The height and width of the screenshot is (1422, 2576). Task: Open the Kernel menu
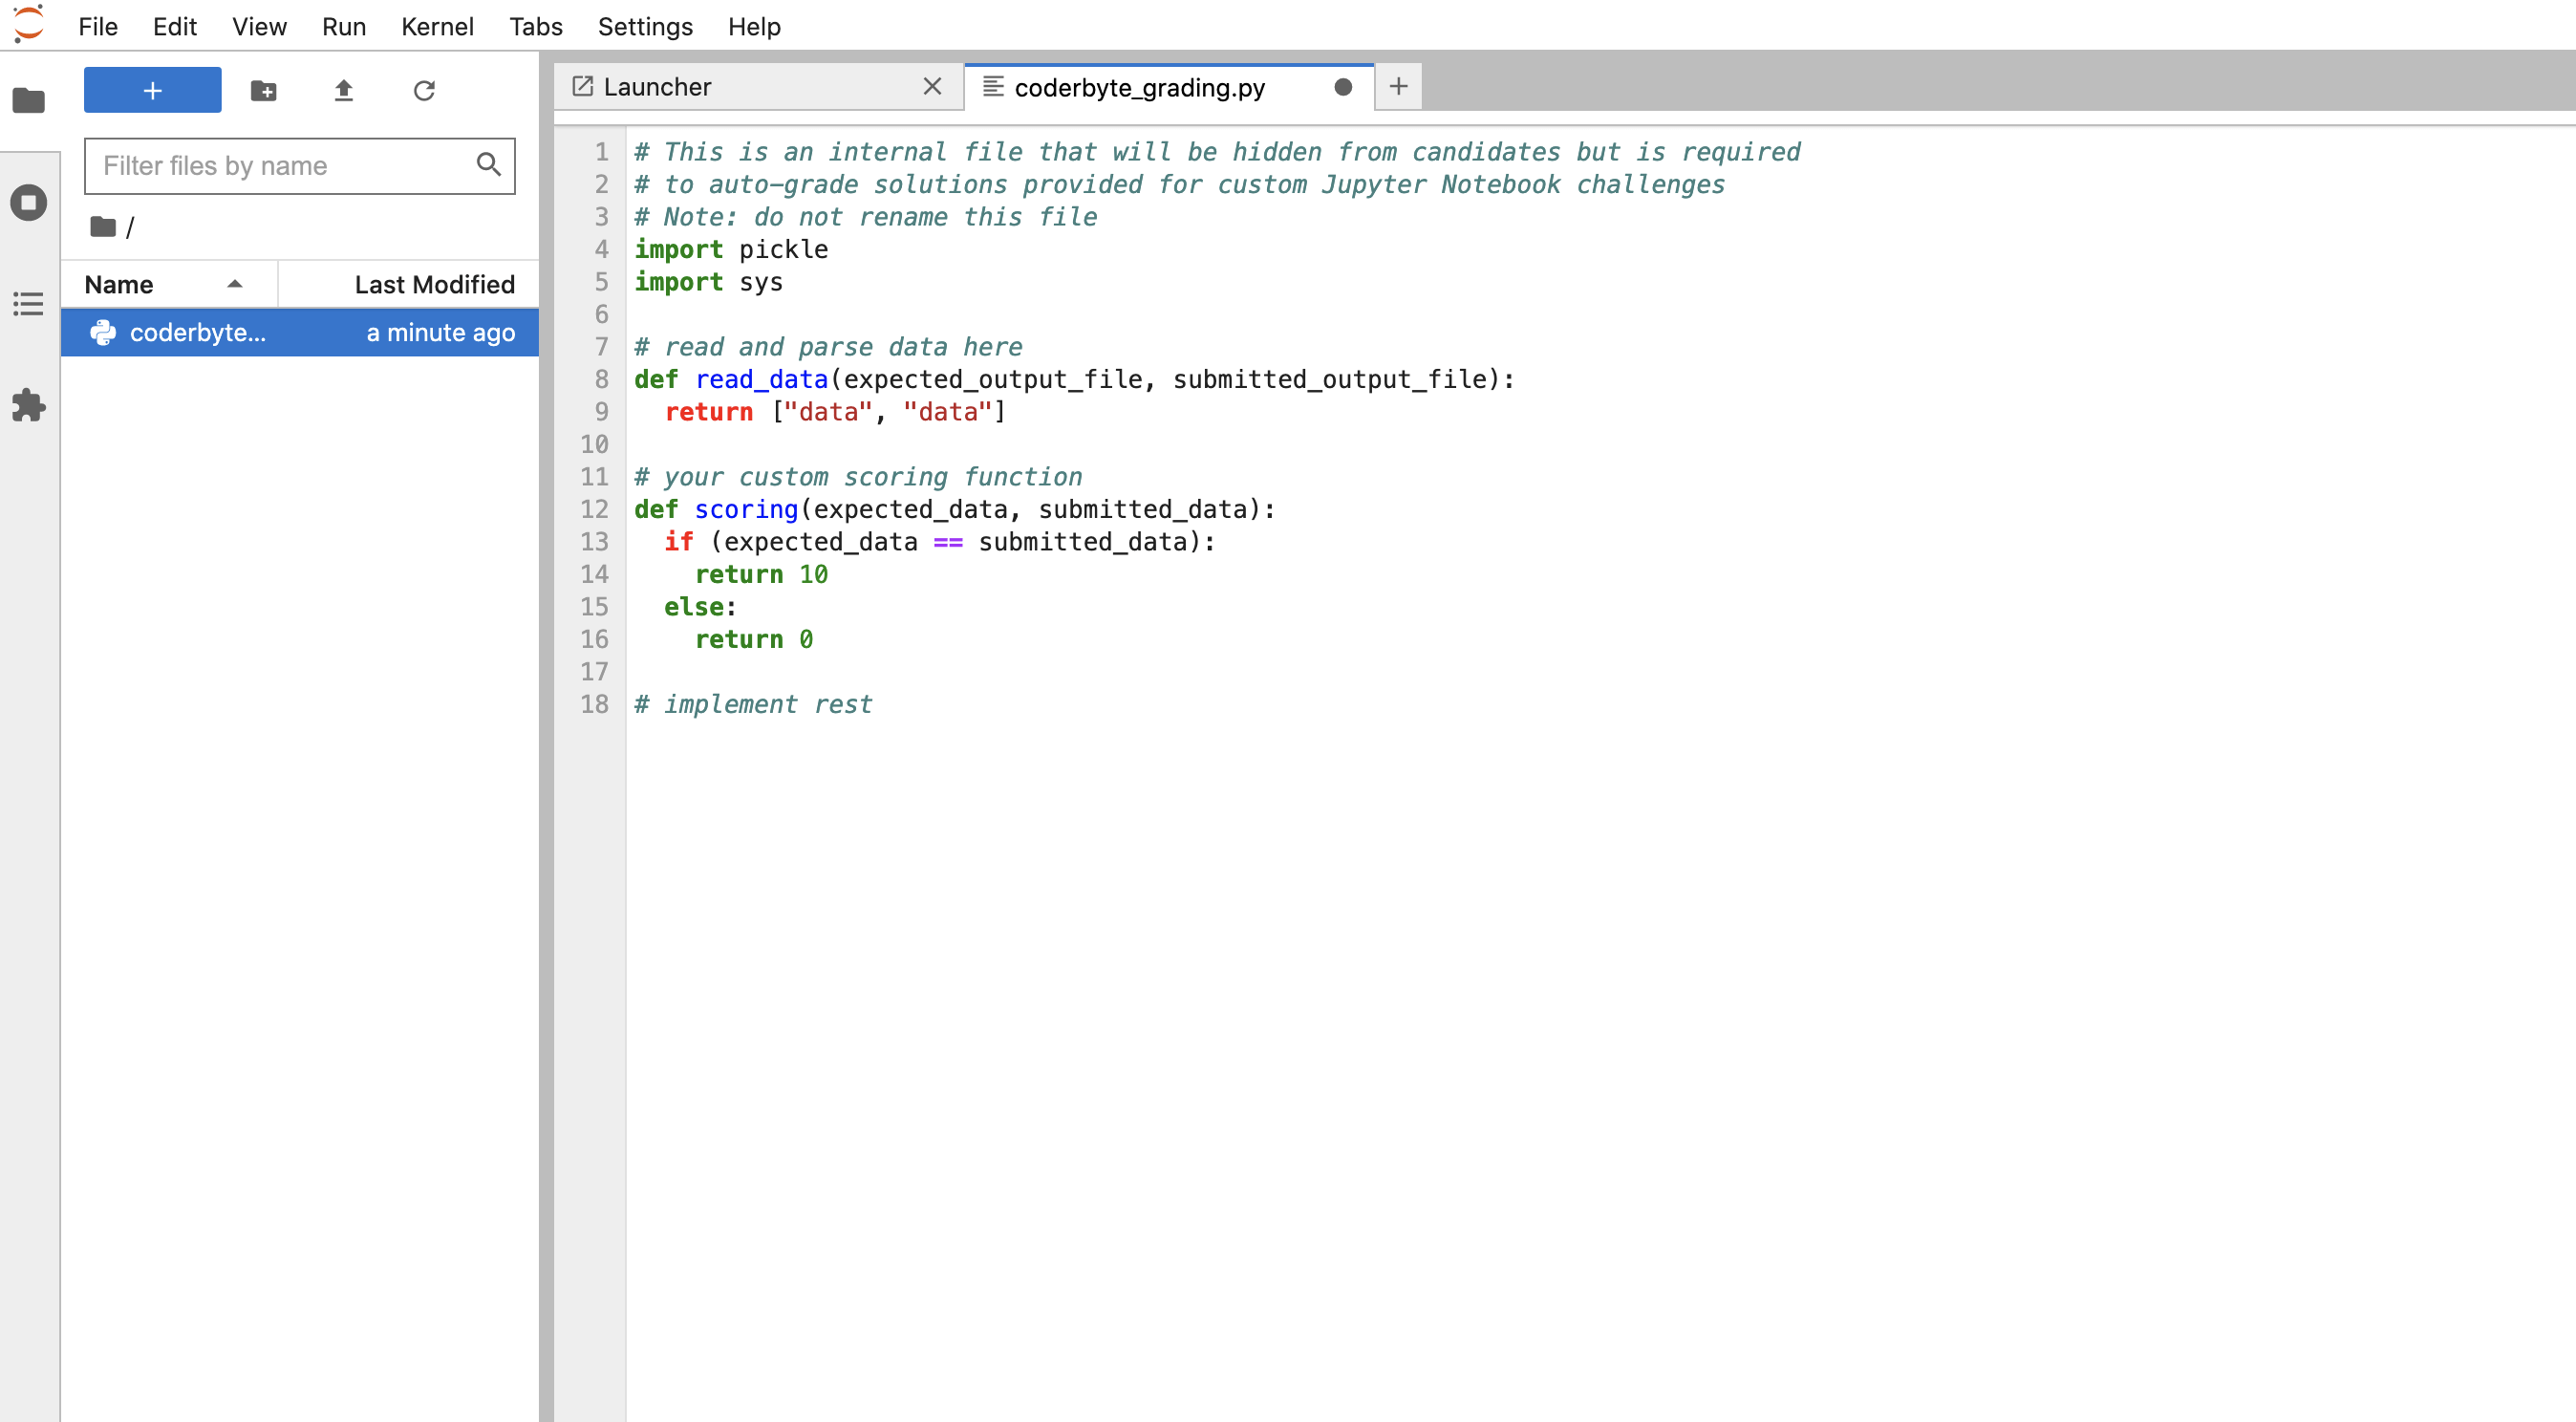click(437, 26)
